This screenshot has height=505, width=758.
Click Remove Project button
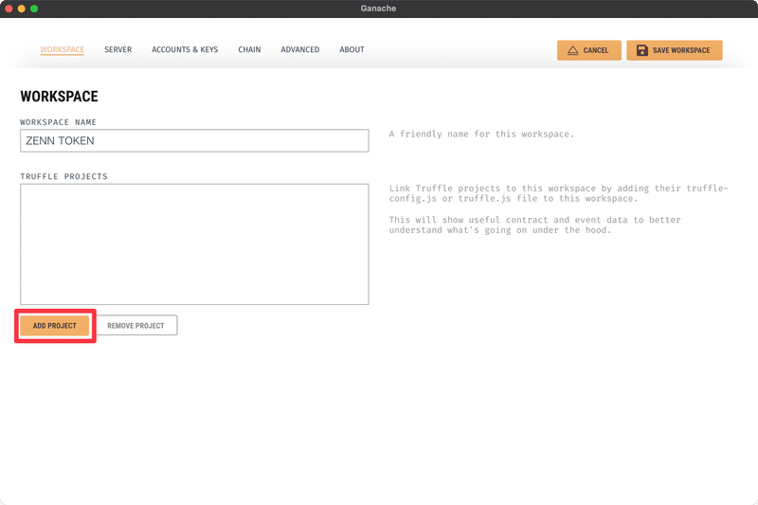pos(135,326)
